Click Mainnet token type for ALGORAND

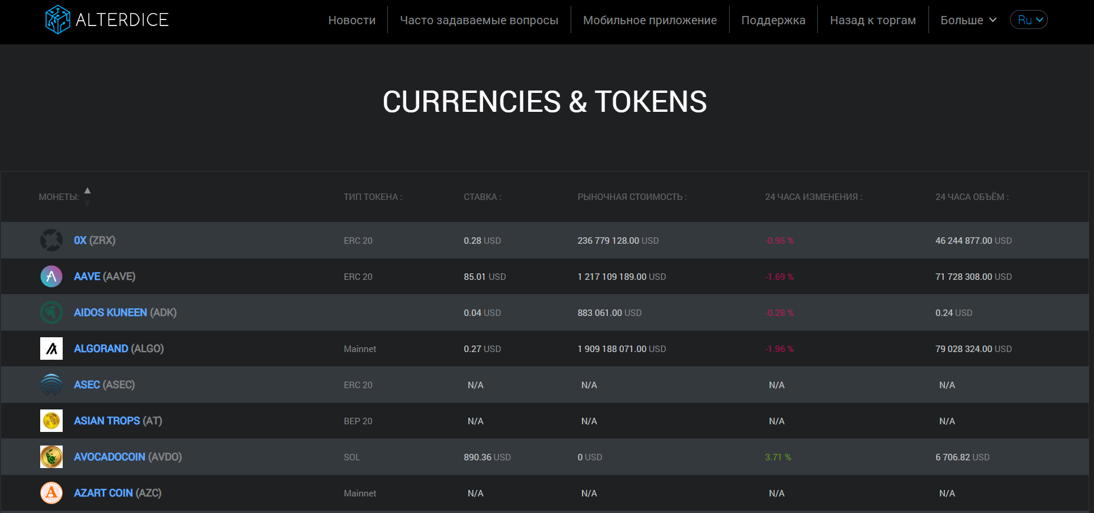pos(360,349)
